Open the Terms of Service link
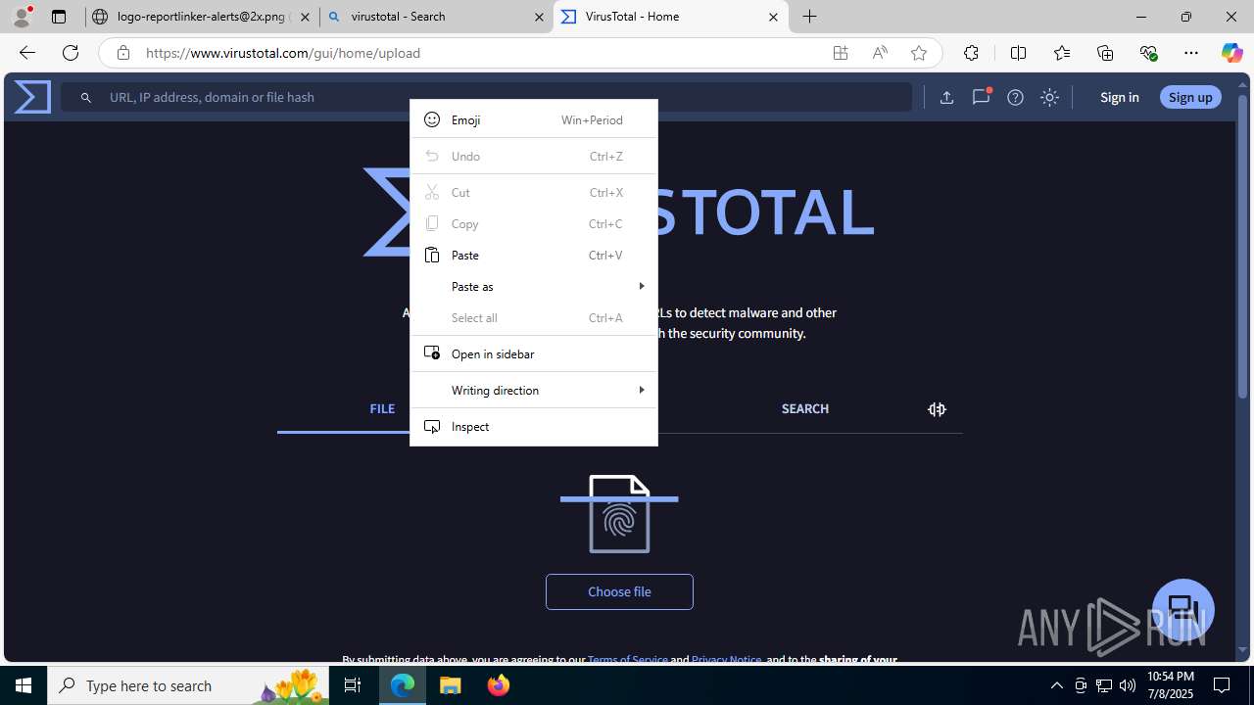 (x=627, y=660)
